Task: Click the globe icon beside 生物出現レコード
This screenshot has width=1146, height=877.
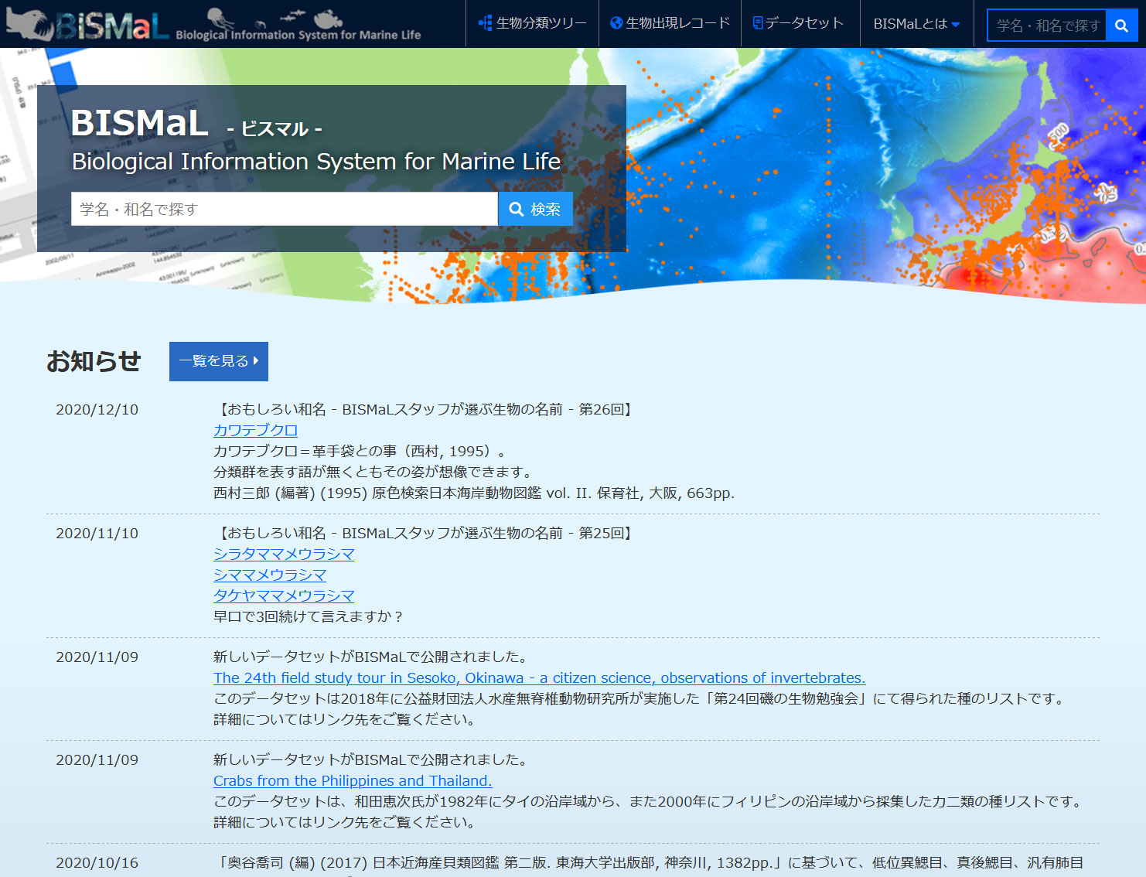Action: pos(616,23)
